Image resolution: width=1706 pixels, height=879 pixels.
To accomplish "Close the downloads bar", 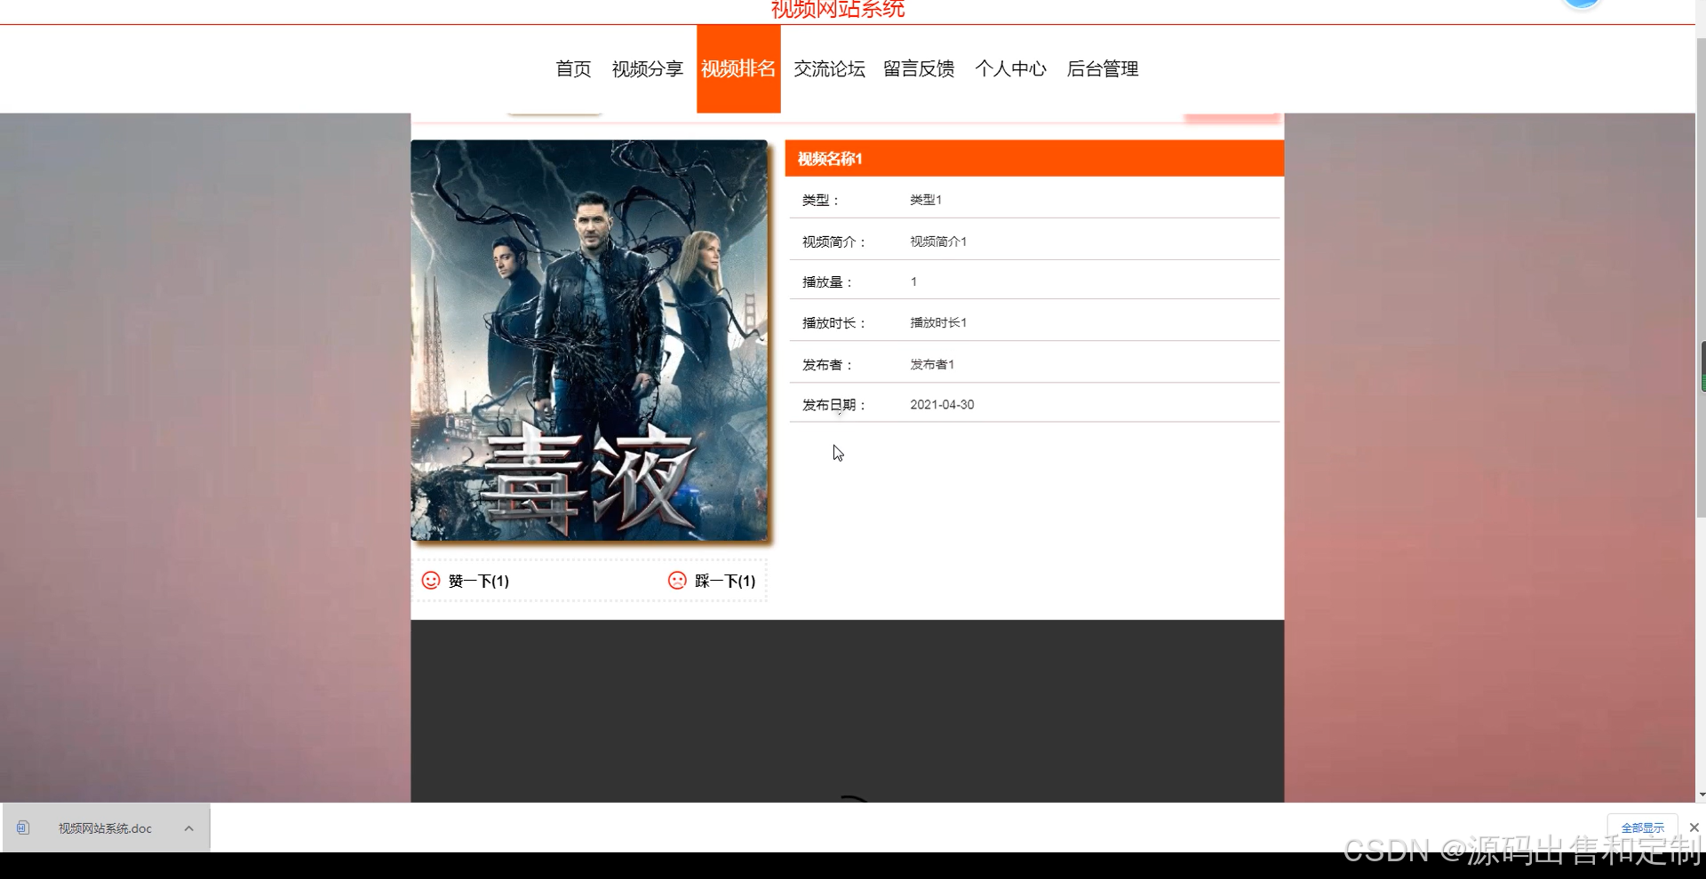I will (x=1694, y=828).
